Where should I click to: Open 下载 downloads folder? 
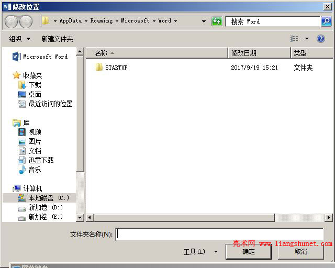[29, 85]
